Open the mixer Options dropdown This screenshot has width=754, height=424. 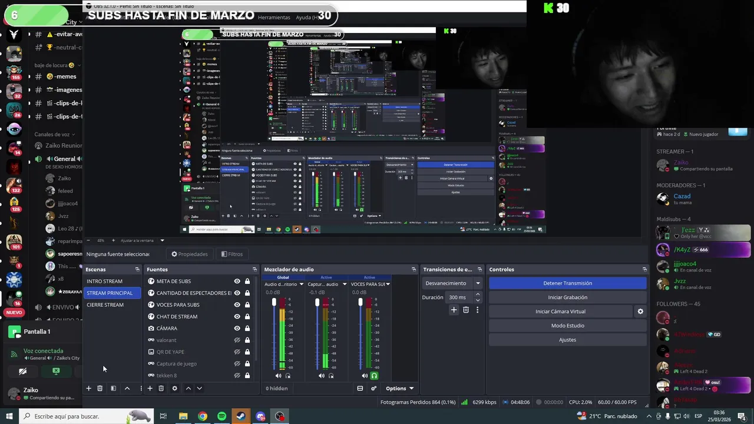click(x=399, y=388)
